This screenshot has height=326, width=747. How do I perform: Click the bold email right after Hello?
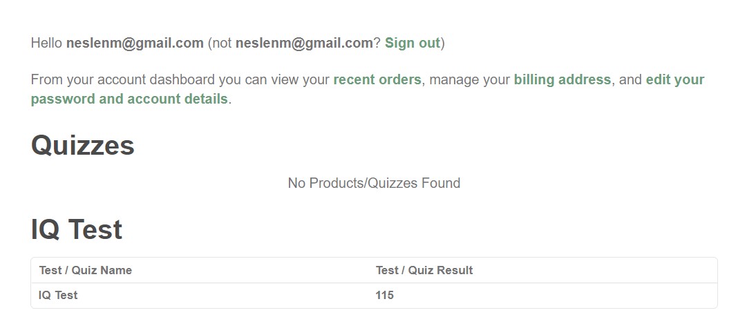134,43
